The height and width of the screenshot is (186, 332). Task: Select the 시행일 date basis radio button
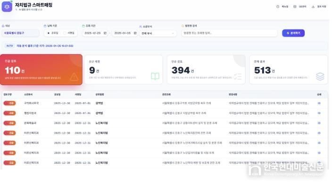pyautogui.click(x=65, y=33)
